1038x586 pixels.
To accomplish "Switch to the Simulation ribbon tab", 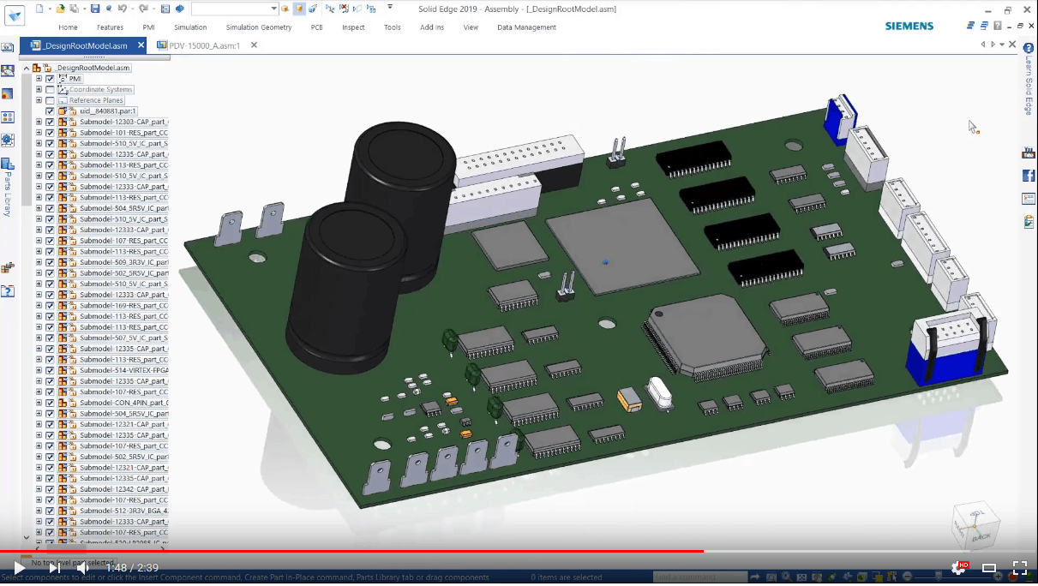I will (x=189, y=27).
